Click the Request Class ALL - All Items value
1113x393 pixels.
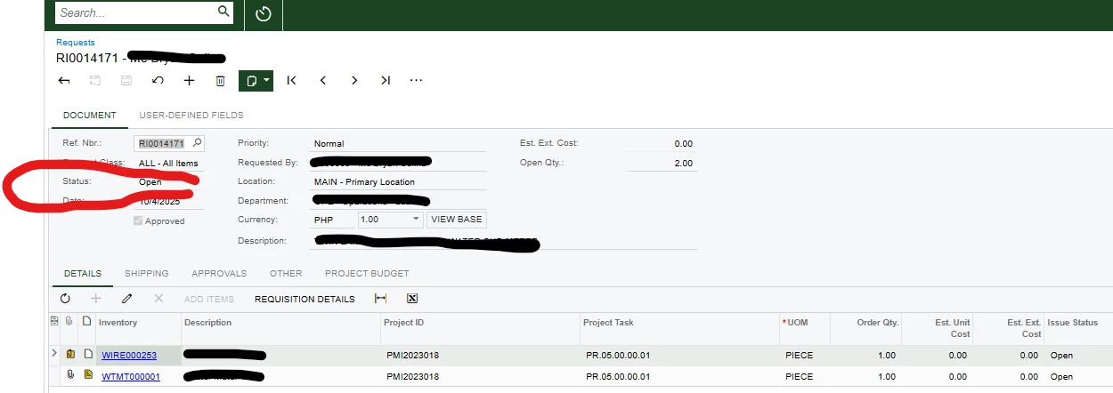(168, 163)
